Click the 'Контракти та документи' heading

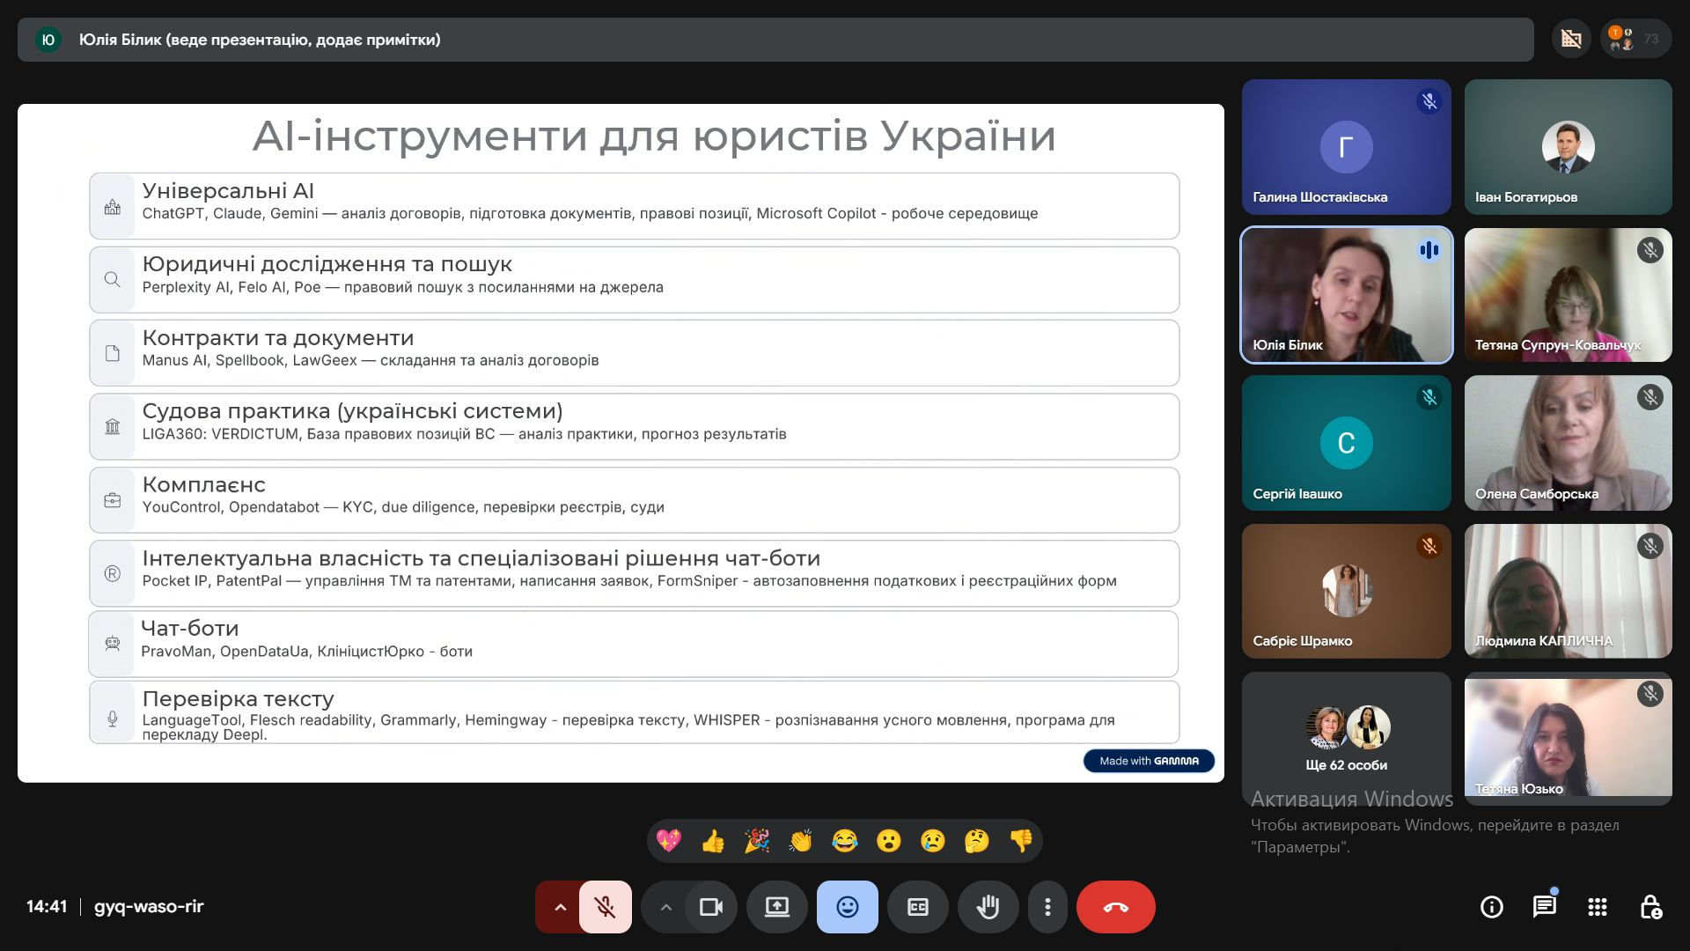click(x=278, y=338)
